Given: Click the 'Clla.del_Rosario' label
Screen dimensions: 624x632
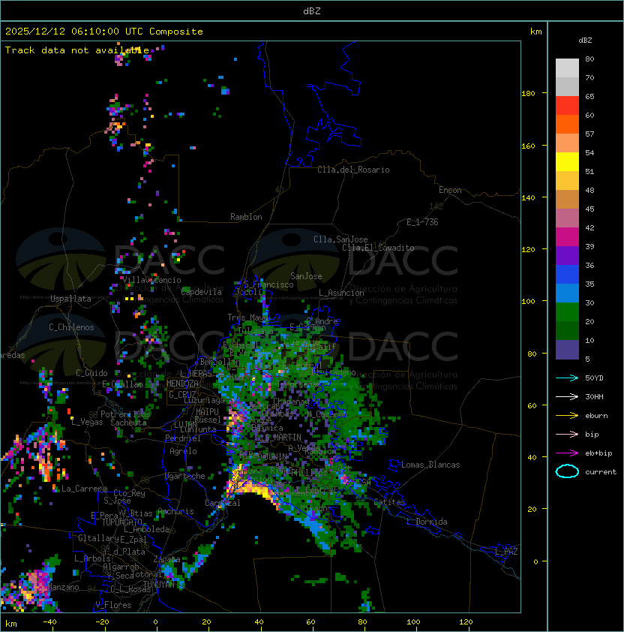Looking at the screenshot, I should 353,170.
